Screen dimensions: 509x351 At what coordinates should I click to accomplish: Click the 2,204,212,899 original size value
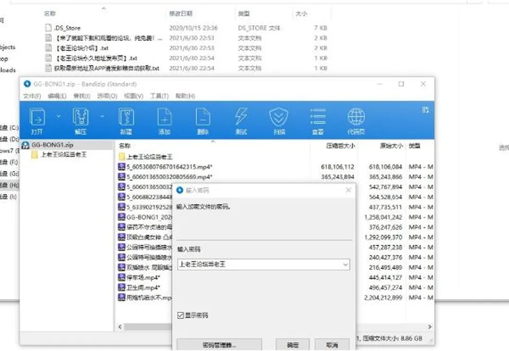(383, 298)
